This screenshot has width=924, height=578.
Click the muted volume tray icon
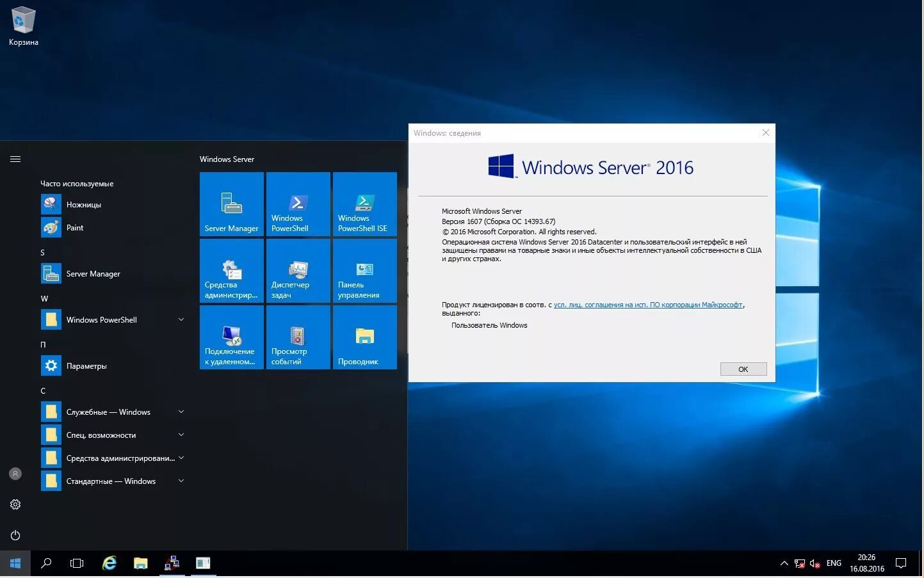click(815, 563)
